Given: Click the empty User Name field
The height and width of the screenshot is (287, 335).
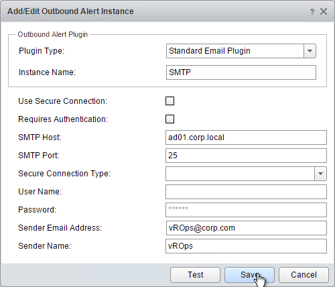Looking at the screenshot, I should click(x=246, y=192).
